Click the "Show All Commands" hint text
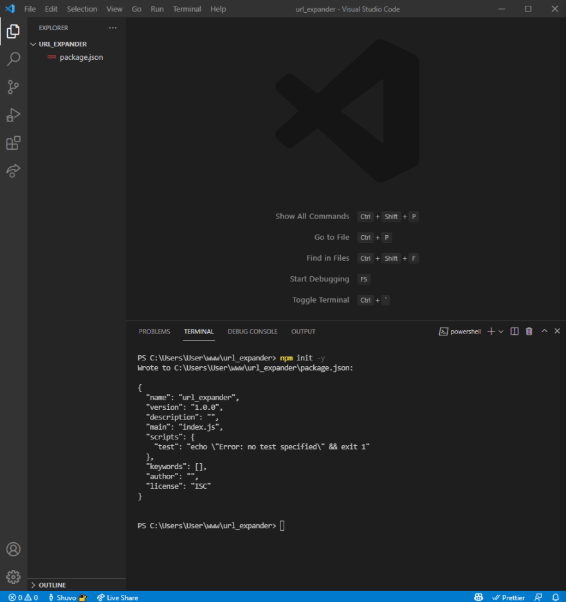566x602 pixels. click(x=313, y=216)
